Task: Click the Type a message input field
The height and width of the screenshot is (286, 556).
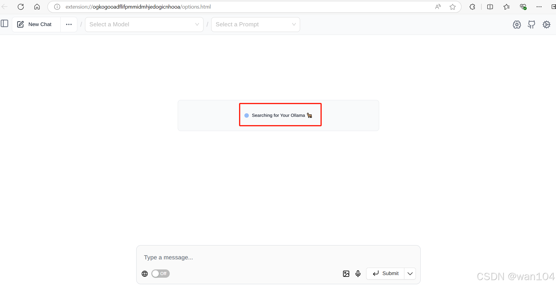Action: click(278, 257)
